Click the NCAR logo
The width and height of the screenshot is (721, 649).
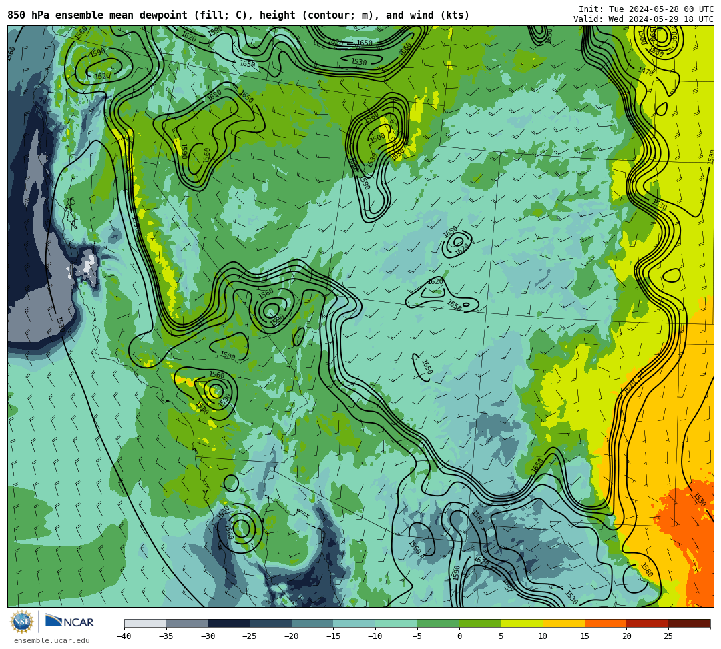[69, 622]
